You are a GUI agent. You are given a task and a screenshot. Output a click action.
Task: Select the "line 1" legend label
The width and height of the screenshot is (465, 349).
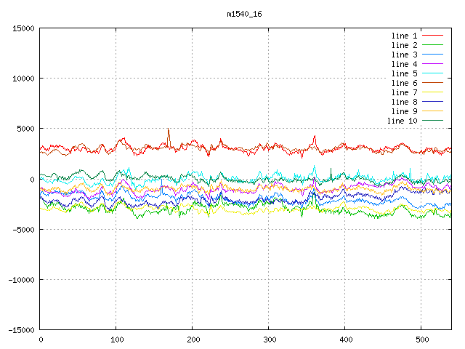[x=404, y=36]
